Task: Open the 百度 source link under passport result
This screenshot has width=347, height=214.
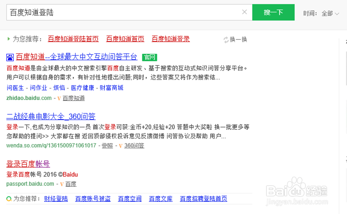Action: tap(71, 184)
